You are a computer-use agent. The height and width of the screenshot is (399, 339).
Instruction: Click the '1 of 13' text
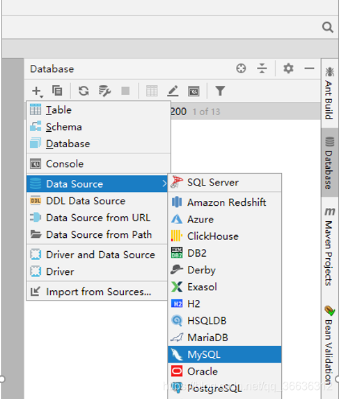(x=206, y=112)
